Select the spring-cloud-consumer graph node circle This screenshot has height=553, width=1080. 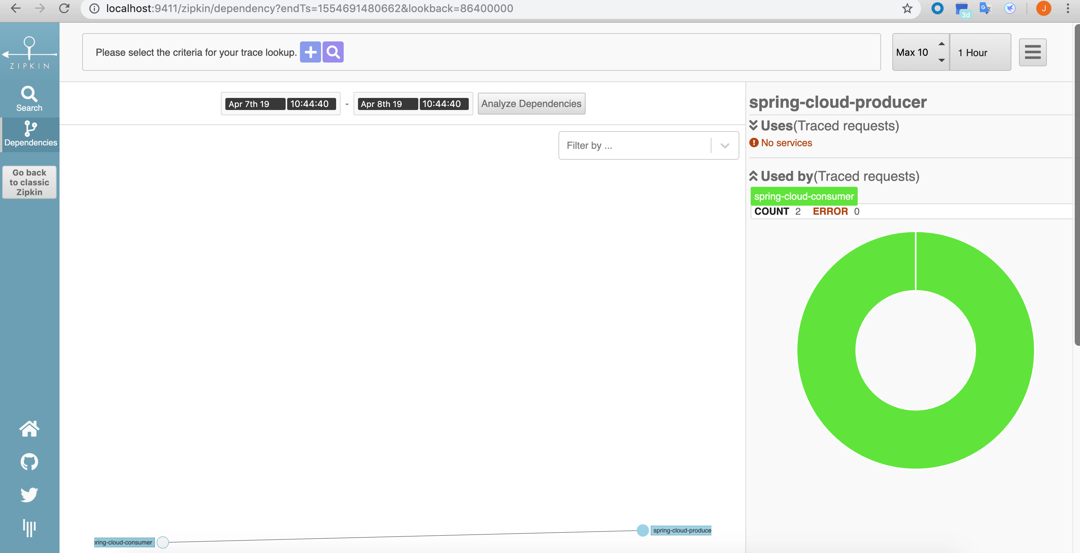click(163, 542)
